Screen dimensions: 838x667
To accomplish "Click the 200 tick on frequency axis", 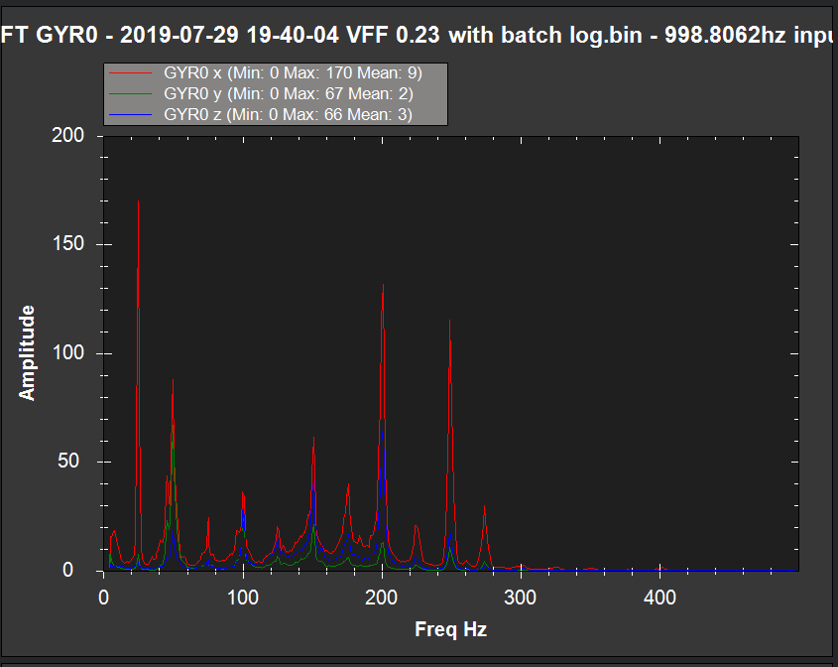I will [x=382, y=598].
